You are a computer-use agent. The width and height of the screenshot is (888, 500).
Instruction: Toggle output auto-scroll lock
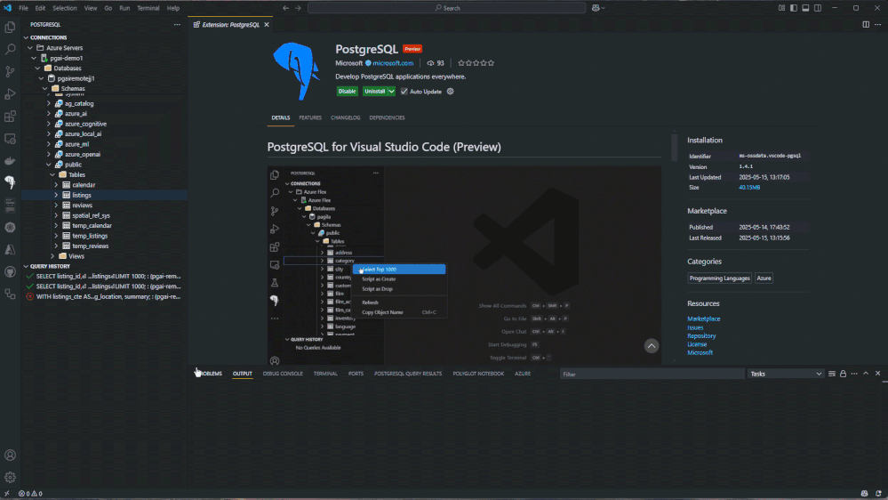(x=844, y=374)
